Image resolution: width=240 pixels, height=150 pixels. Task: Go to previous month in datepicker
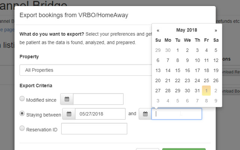[x=158, y=30]
